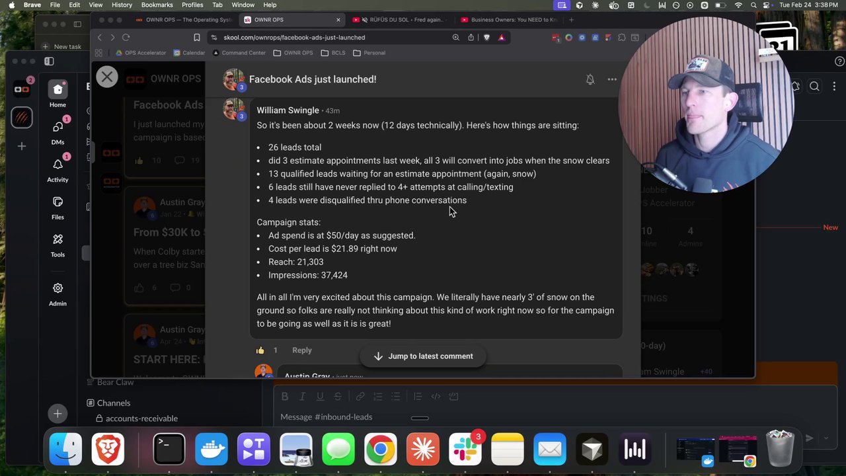The height and width of the screenshot is (476, 846).
Task: Expand the OWNR OPS bookmarks folder
Action: coord(293,53)
